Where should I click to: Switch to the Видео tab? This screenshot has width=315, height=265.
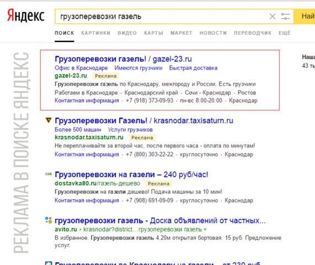click(127, 33)
